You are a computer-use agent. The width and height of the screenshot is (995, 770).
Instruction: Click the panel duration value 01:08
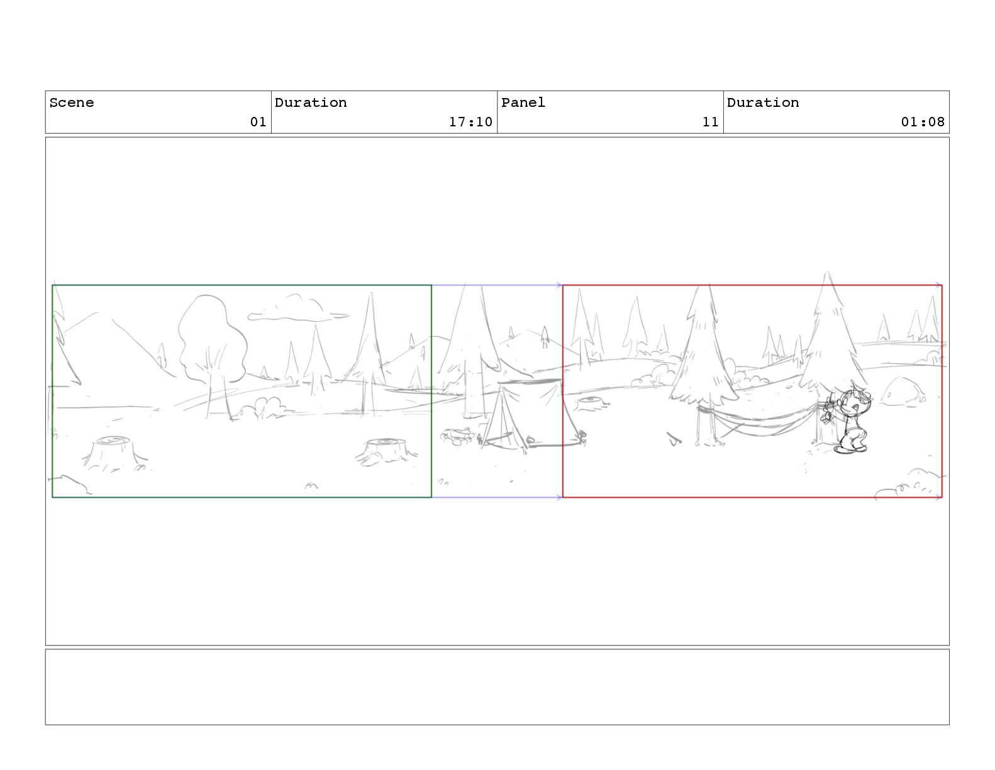923,122
